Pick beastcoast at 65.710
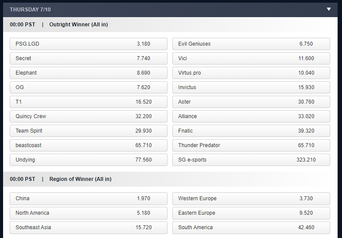 [x=88, y=145]
